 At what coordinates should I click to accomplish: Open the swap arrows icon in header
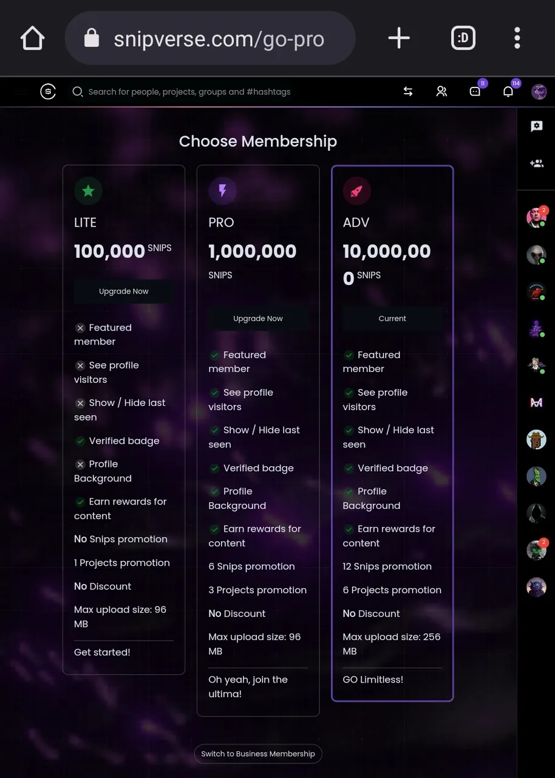408,92
